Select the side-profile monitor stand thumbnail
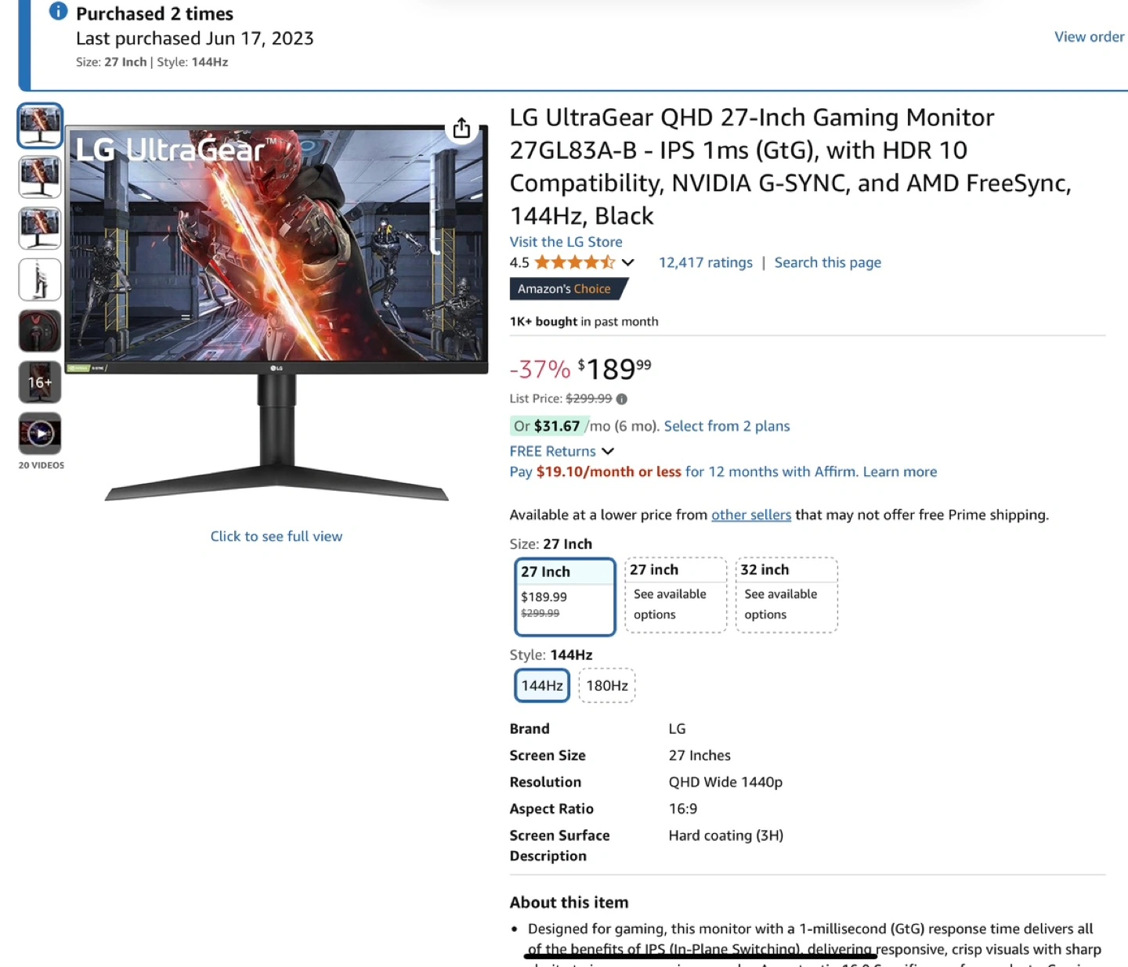 40,280
